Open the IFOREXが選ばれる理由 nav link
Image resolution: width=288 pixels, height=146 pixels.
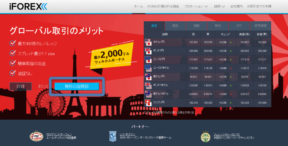point(164,6)
